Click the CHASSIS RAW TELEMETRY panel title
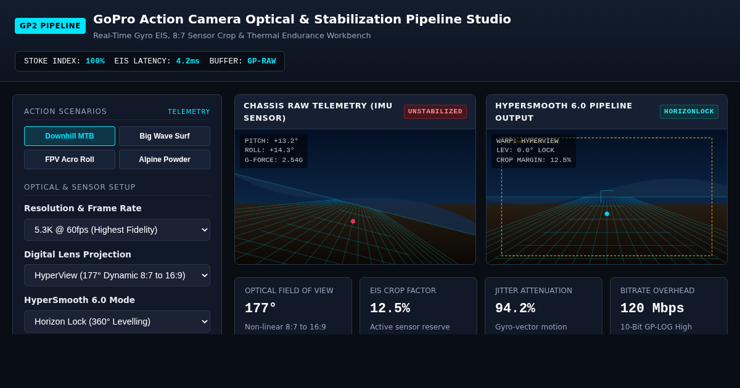This screenshot has height=388, width=740. (x=319, y=111)
